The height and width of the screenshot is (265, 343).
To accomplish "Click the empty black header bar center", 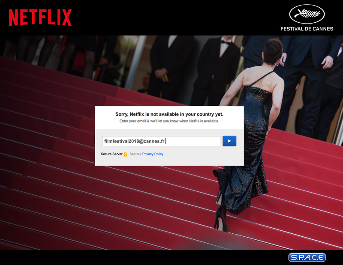I will [x=171, y=17].
